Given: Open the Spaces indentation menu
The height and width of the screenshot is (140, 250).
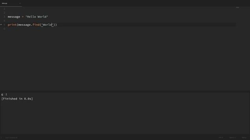Looking at the screenshot, I should point(232,138).
